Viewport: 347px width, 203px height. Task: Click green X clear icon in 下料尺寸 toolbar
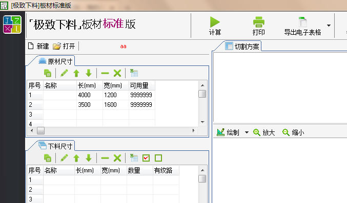[x=117, y=158]
